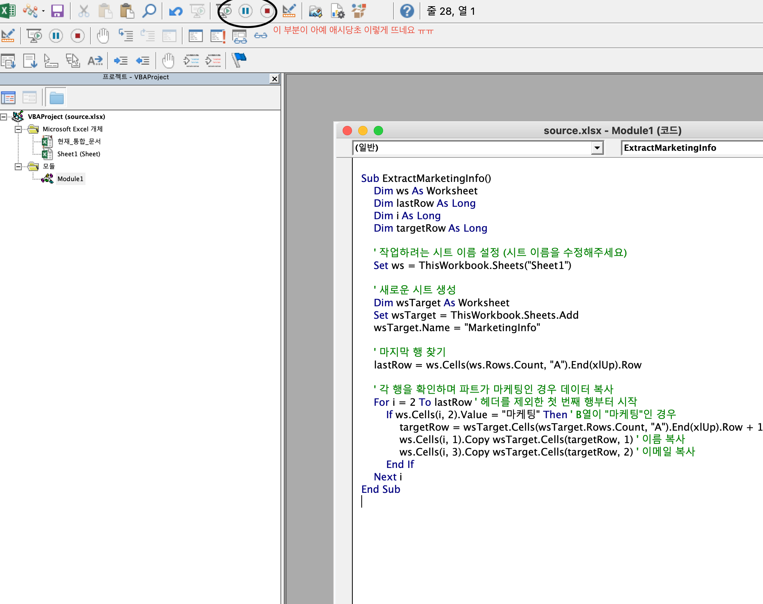Open Help with the question mark icon
Viewport: 763px width, 604px height.
[x=407, y=11]
